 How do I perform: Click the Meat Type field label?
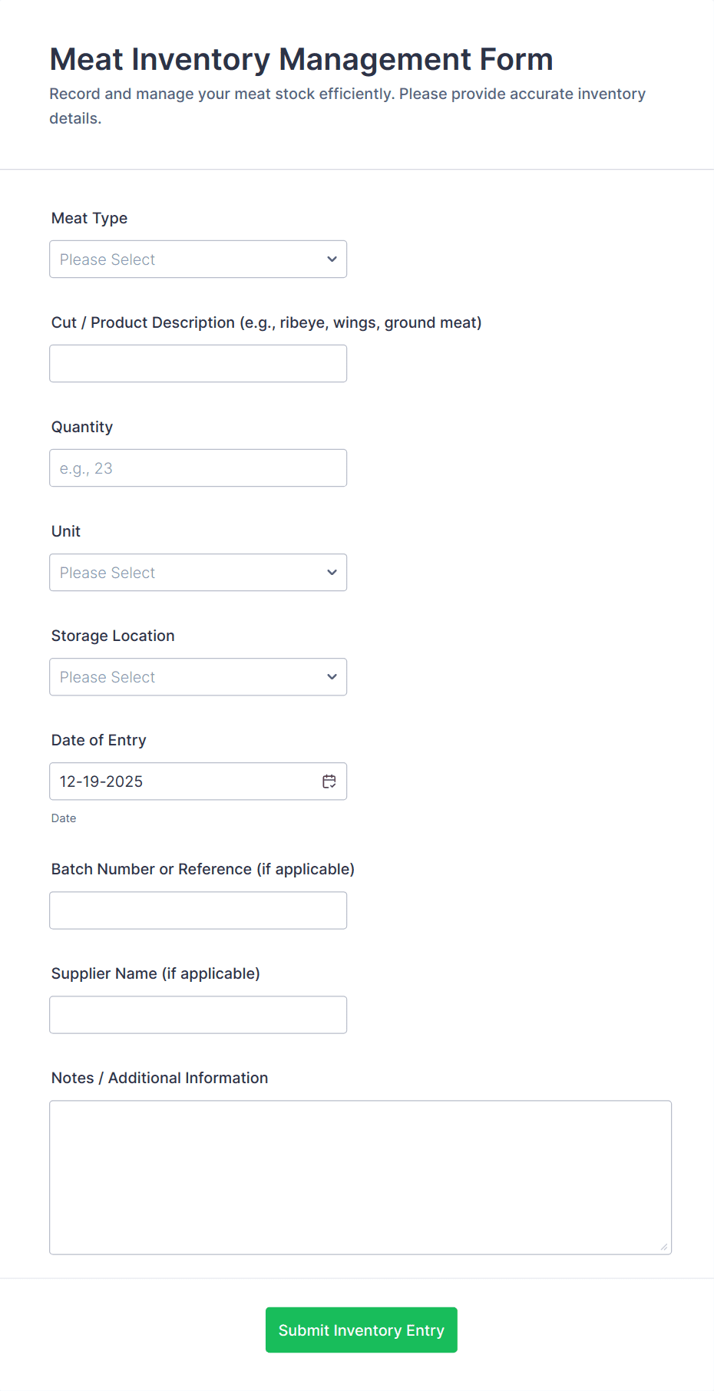(x=89, y=218)
